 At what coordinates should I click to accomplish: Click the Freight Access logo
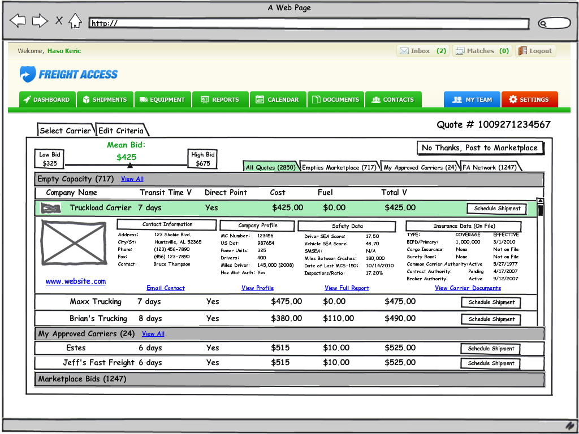[x=68, y=74]
